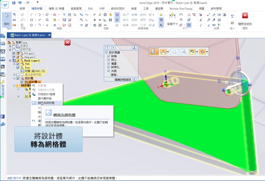This screenshot has height=181, width=265.
Task: Select the 材質 (鋁 6061-T6) tree item
Action: click(x=33, y=71)
